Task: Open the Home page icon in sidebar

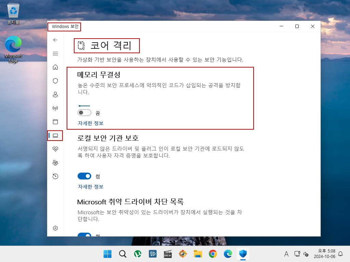Action: (55, 67)
